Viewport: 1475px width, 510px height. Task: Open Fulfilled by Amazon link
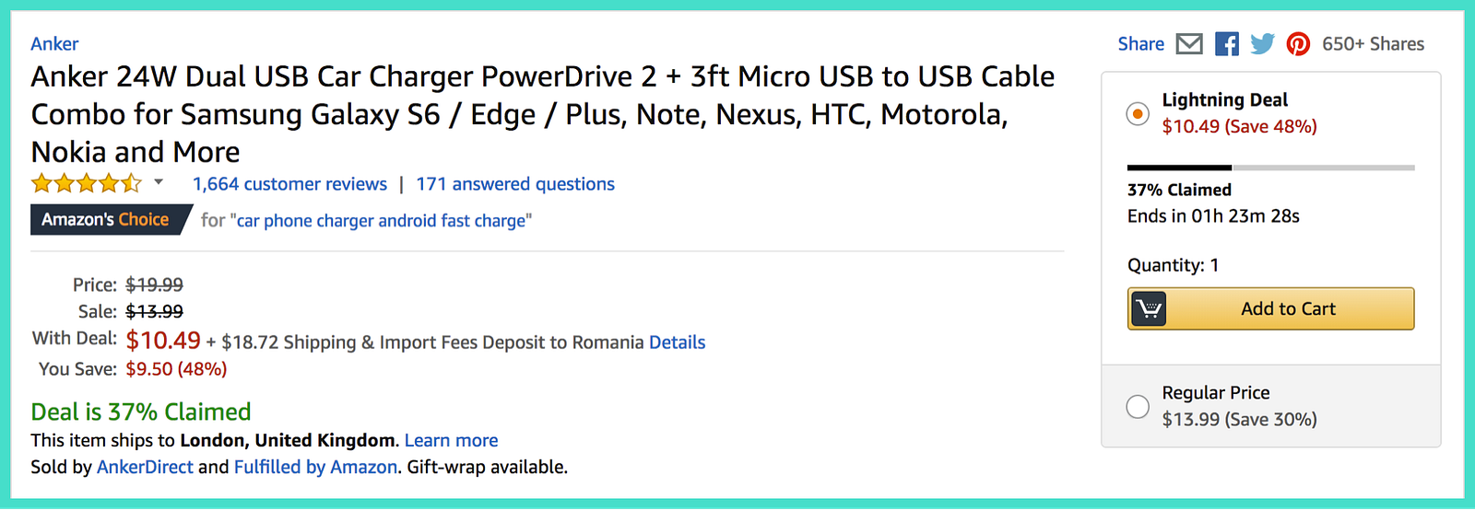tap(315, 467)
